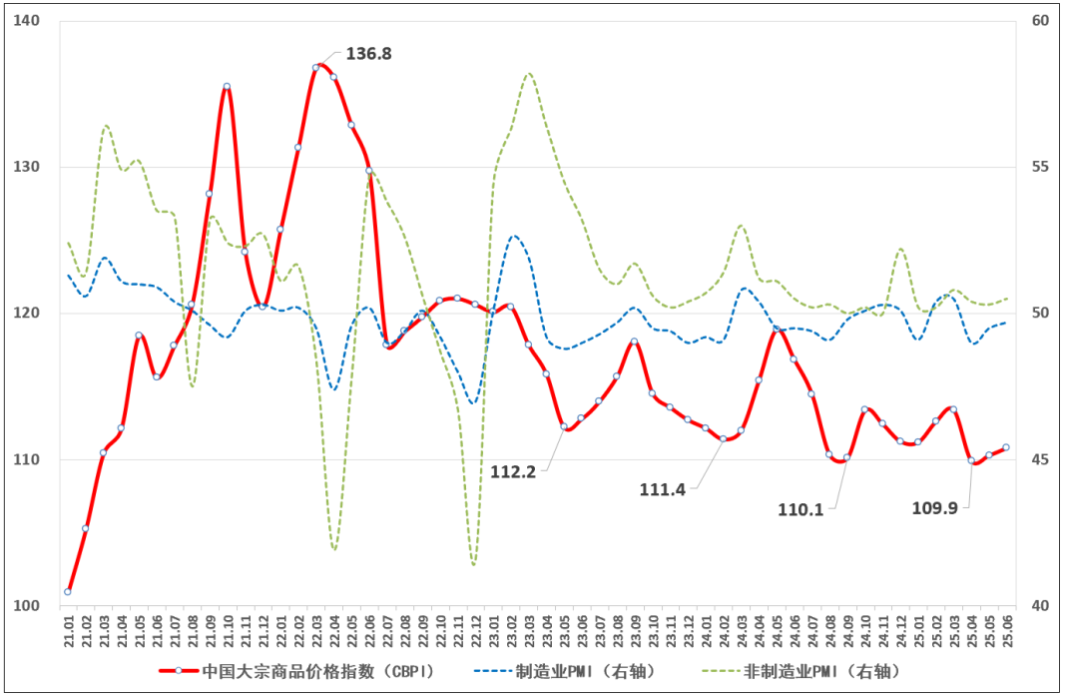Click the first CBPI data point at 21.01

coord(67,591)
